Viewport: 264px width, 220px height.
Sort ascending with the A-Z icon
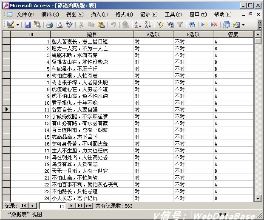point(138,25)
